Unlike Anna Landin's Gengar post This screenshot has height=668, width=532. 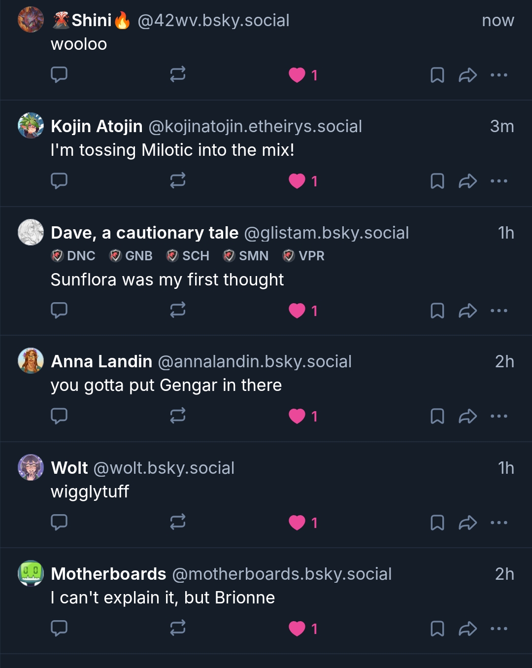pos(297,417)
